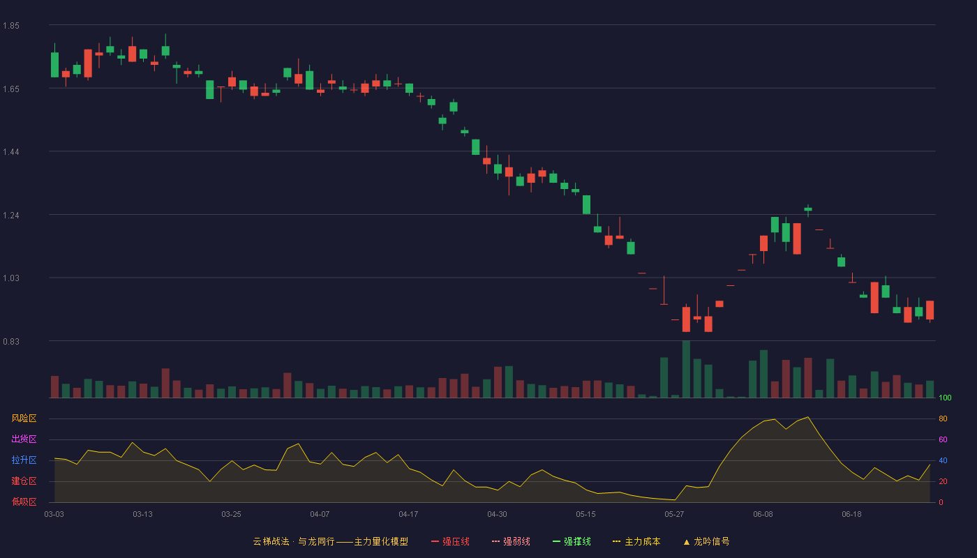Click the large red candle at the 06-08 peak
Screen dimensions: 977x558
[797, 239]
